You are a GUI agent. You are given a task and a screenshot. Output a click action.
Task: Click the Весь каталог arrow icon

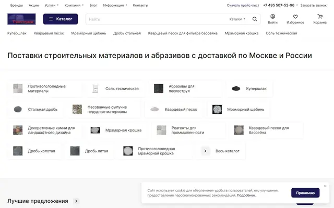[x=205, y=151]
